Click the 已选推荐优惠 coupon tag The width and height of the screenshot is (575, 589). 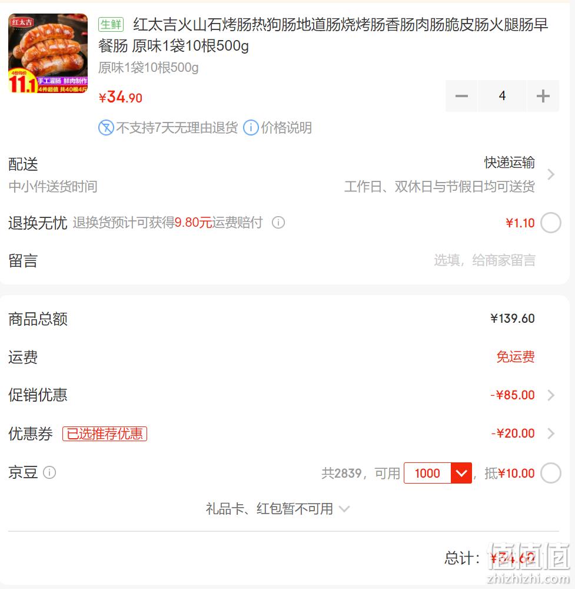pyautogui.click(x=105, y=434)
